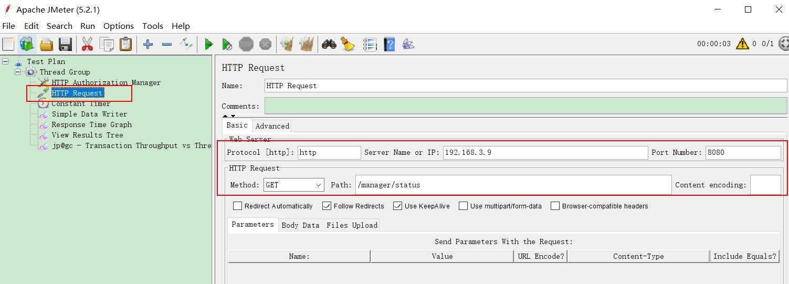Clear results with single broom gear icon
789x284 pixels.
click(x=287, y=44)
